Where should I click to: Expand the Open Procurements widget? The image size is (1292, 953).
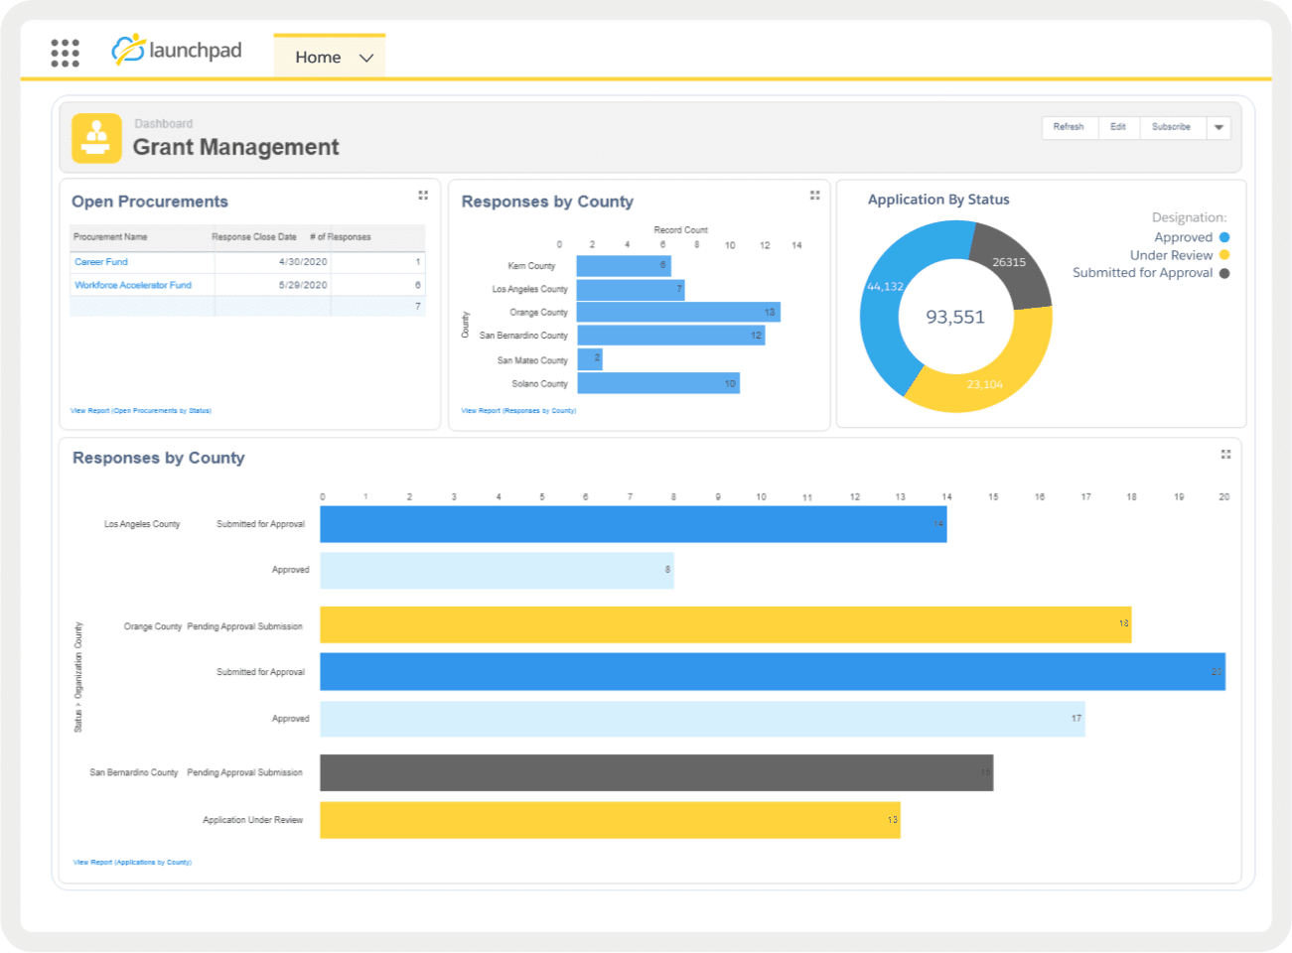[423, 196]
